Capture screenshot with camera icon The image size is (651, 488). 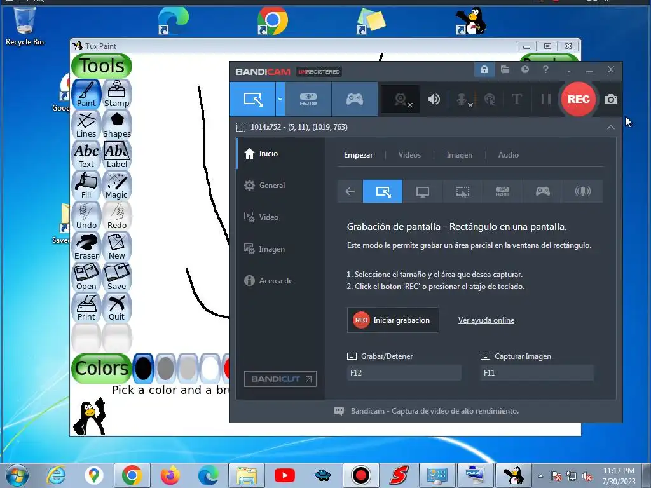pos(611,99)
